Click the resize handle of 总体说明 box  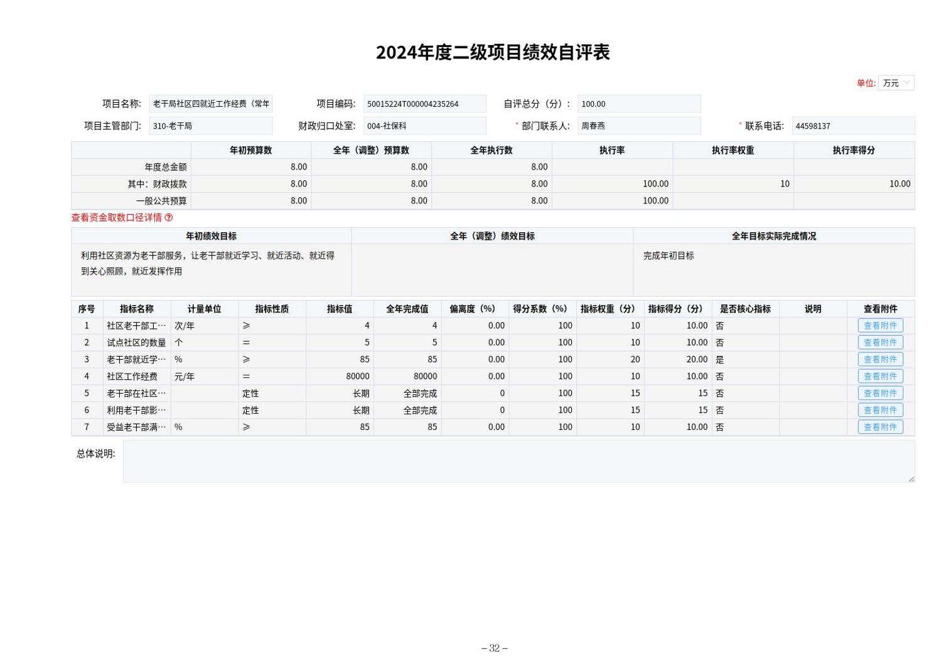[x=911, y=479]
